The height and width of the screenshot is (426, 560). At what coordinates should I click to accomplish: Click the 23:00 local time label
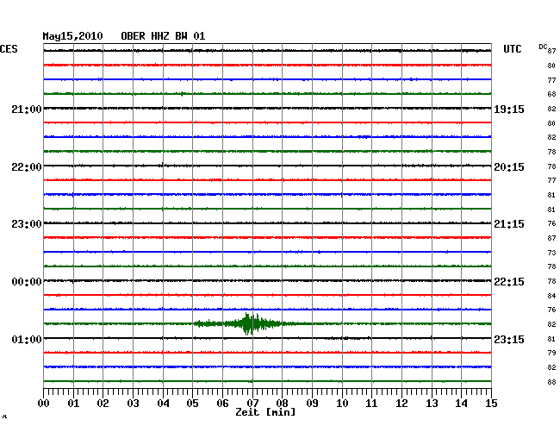coord(27,224)
